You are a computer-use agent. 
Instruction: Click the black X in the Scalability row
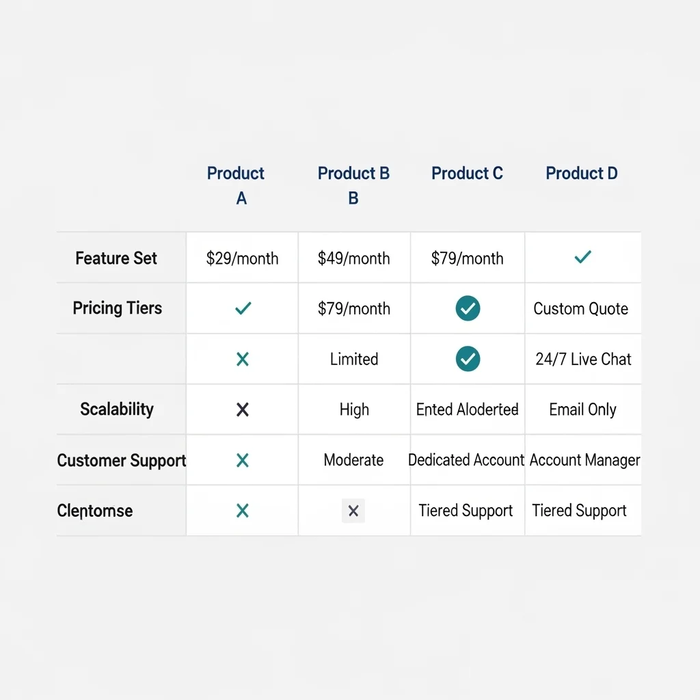coord(243,409)
